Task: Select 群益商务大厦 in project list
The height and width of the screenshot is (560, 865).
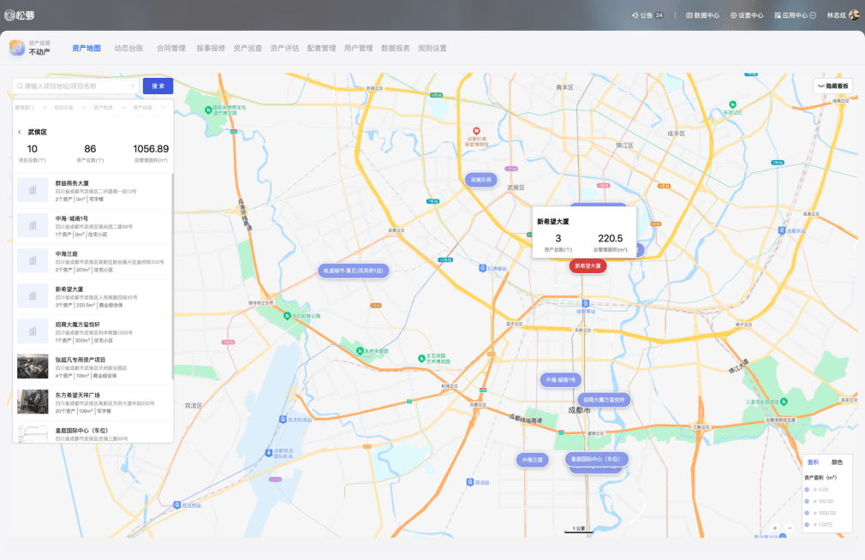Action: pos(92,191)
